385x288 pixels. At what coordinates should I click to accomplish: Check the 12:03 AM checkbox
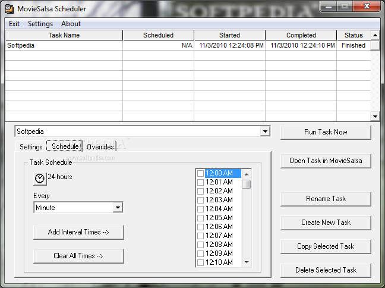[x=200, y=200]
